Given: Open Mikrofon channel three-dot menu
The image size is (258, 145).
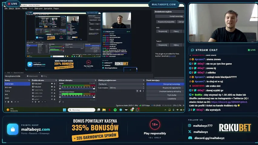Looking at the screenshot, I should [x=60, y=95].
